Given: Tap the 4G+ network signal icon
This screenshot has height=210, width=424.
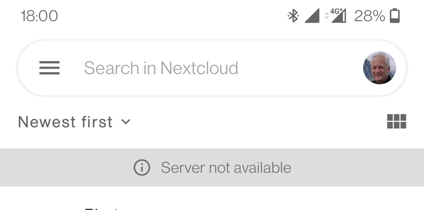Looking at the screenshot, I should [x=338, y=16].
